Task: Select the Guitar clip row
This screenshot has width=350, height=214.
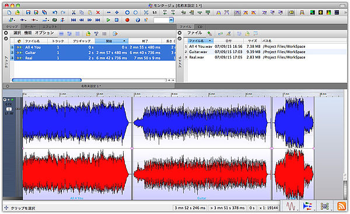Action: pyautogui.click(x=93, y=52)
